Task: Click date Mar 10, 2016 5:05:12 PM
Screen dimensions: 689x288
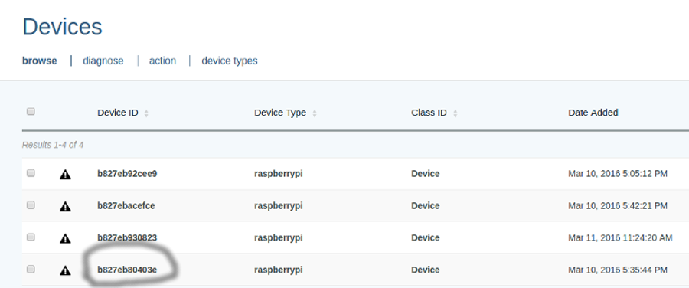Action: tap(618, 174)
